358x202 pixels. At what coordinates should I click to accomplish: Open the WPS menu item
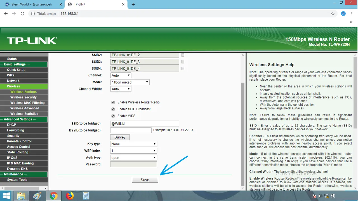point(24,75)
